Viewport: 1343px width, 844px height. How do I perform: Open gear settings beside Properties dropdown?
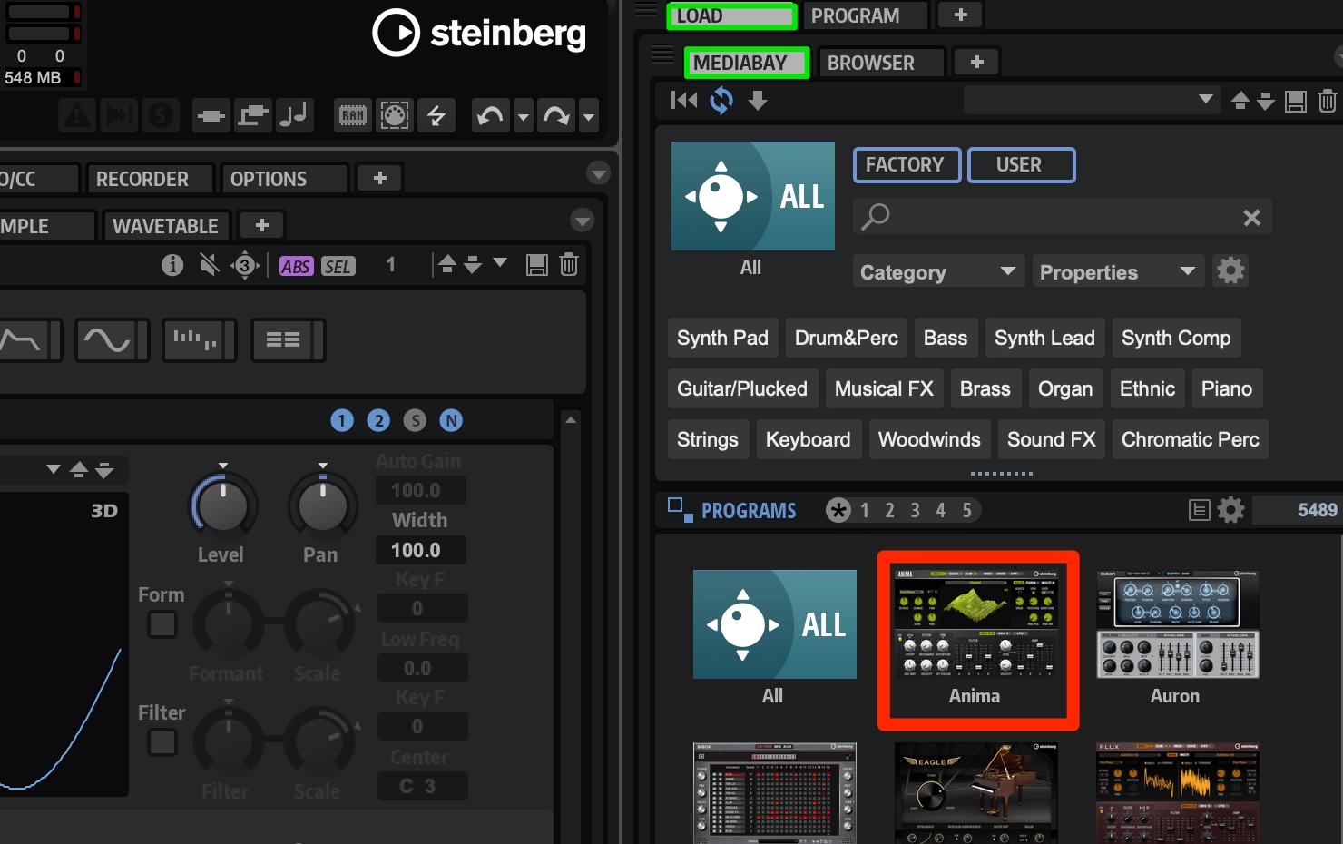click(1230, 270)
